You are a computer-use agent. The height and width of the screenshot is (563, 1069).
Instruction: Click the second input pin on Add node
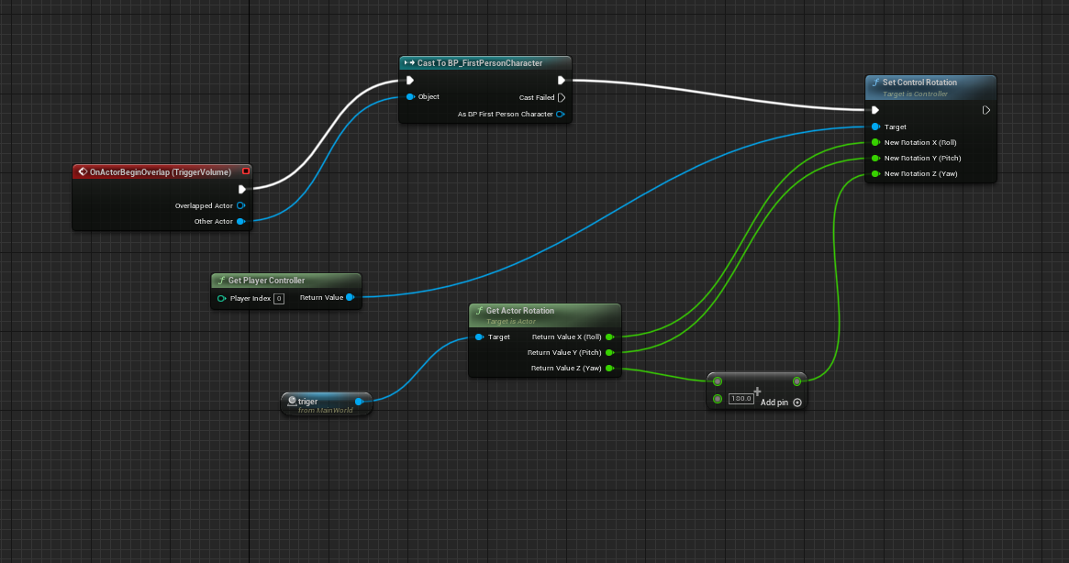tap(718, 399)
